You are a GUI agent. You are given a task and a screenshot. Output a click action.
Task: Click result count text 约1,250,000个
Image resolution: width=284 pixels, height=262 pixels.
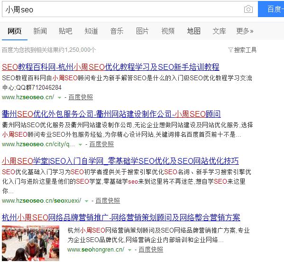pyautogui.click(x=78, y=50)
